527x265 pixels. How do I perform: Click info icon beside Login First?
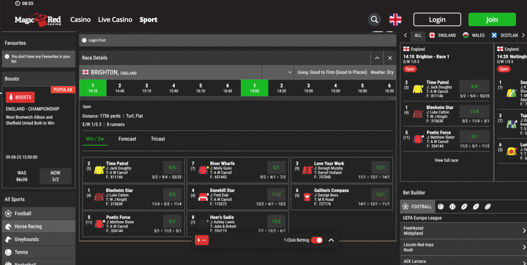pyautogui.click(x=84, y=40)
